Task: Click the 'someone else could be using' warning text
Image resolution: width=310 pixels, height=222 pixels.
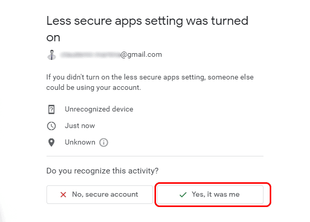Action: coord(207,77)
